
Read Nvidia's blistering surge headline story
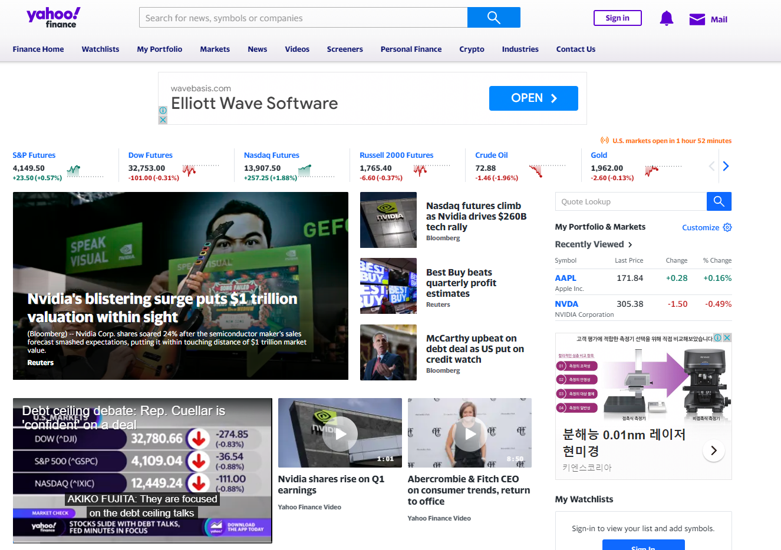pos(163,308)
